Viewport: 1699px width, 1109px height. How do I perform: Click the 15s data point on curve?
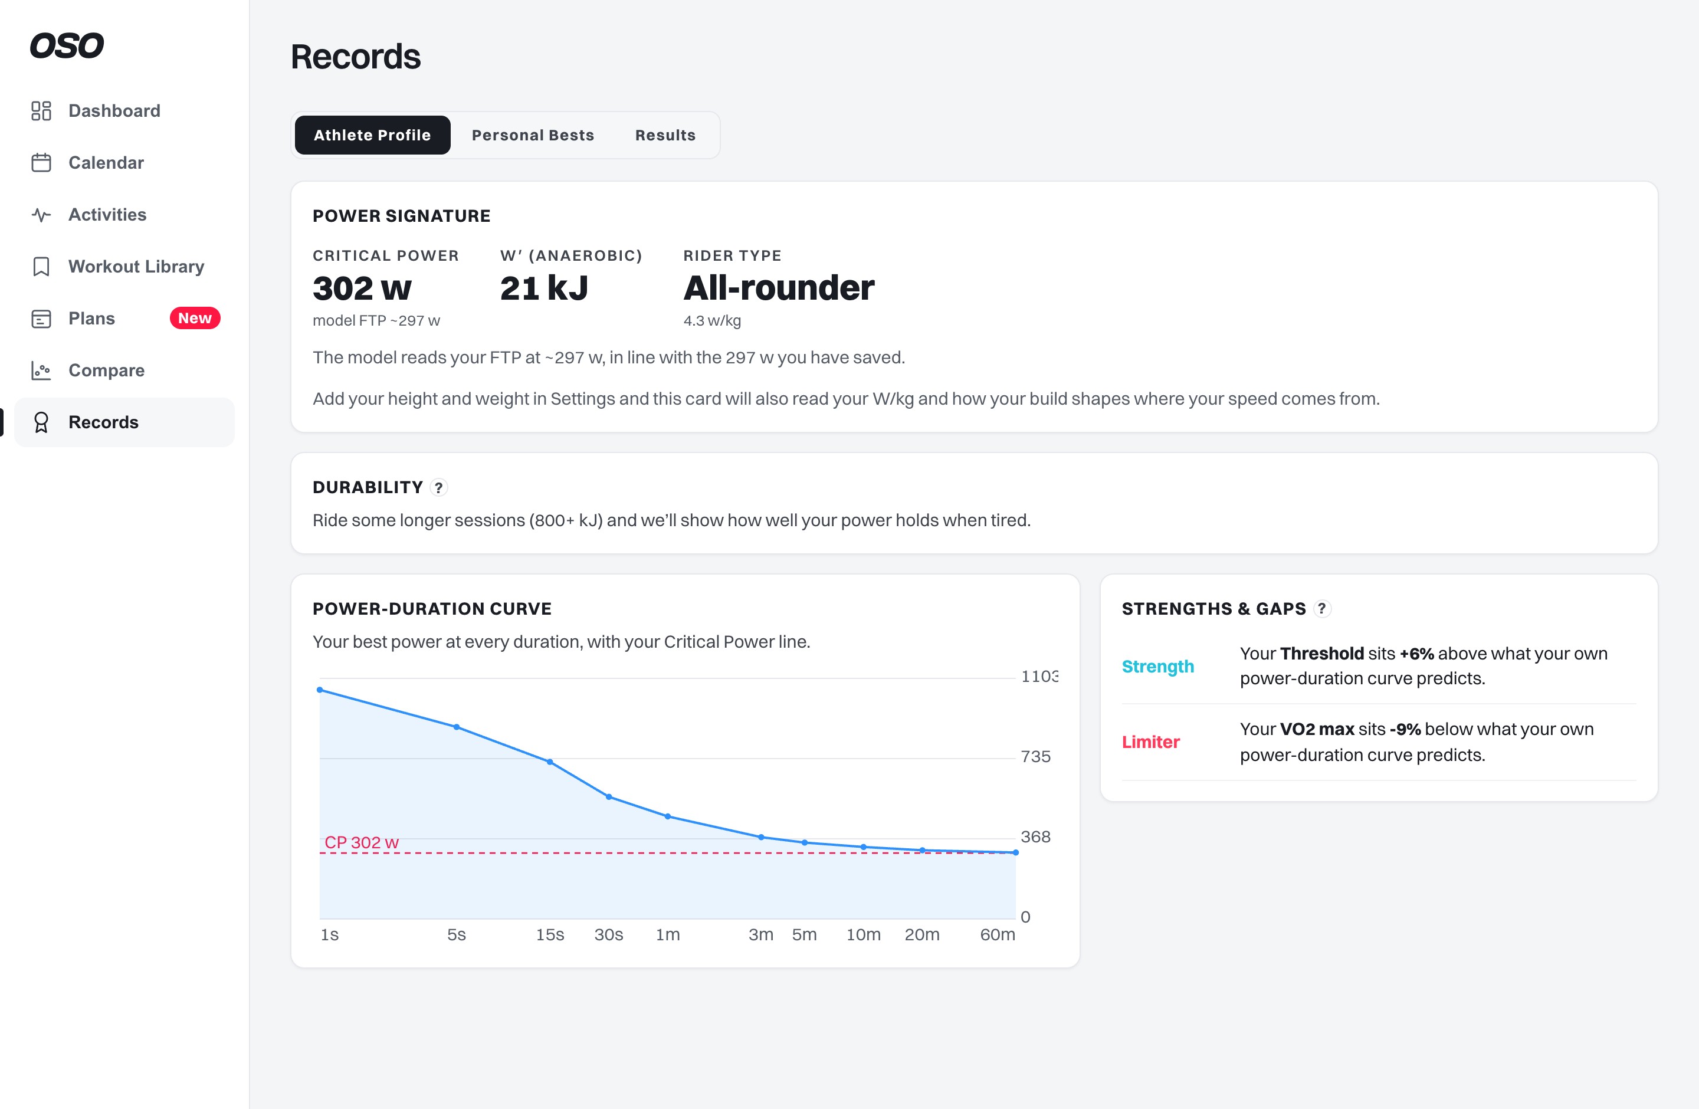pos(550,762)
